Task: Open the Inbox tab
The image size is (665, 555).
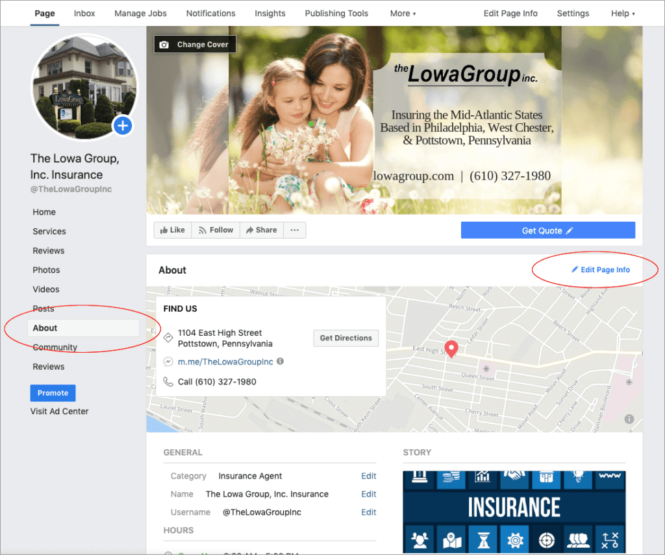Action: coord(84,14)
